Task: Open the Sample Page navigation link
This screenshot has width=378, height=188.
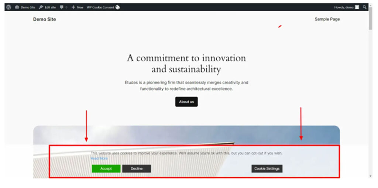Action: (x=327, y=19)
